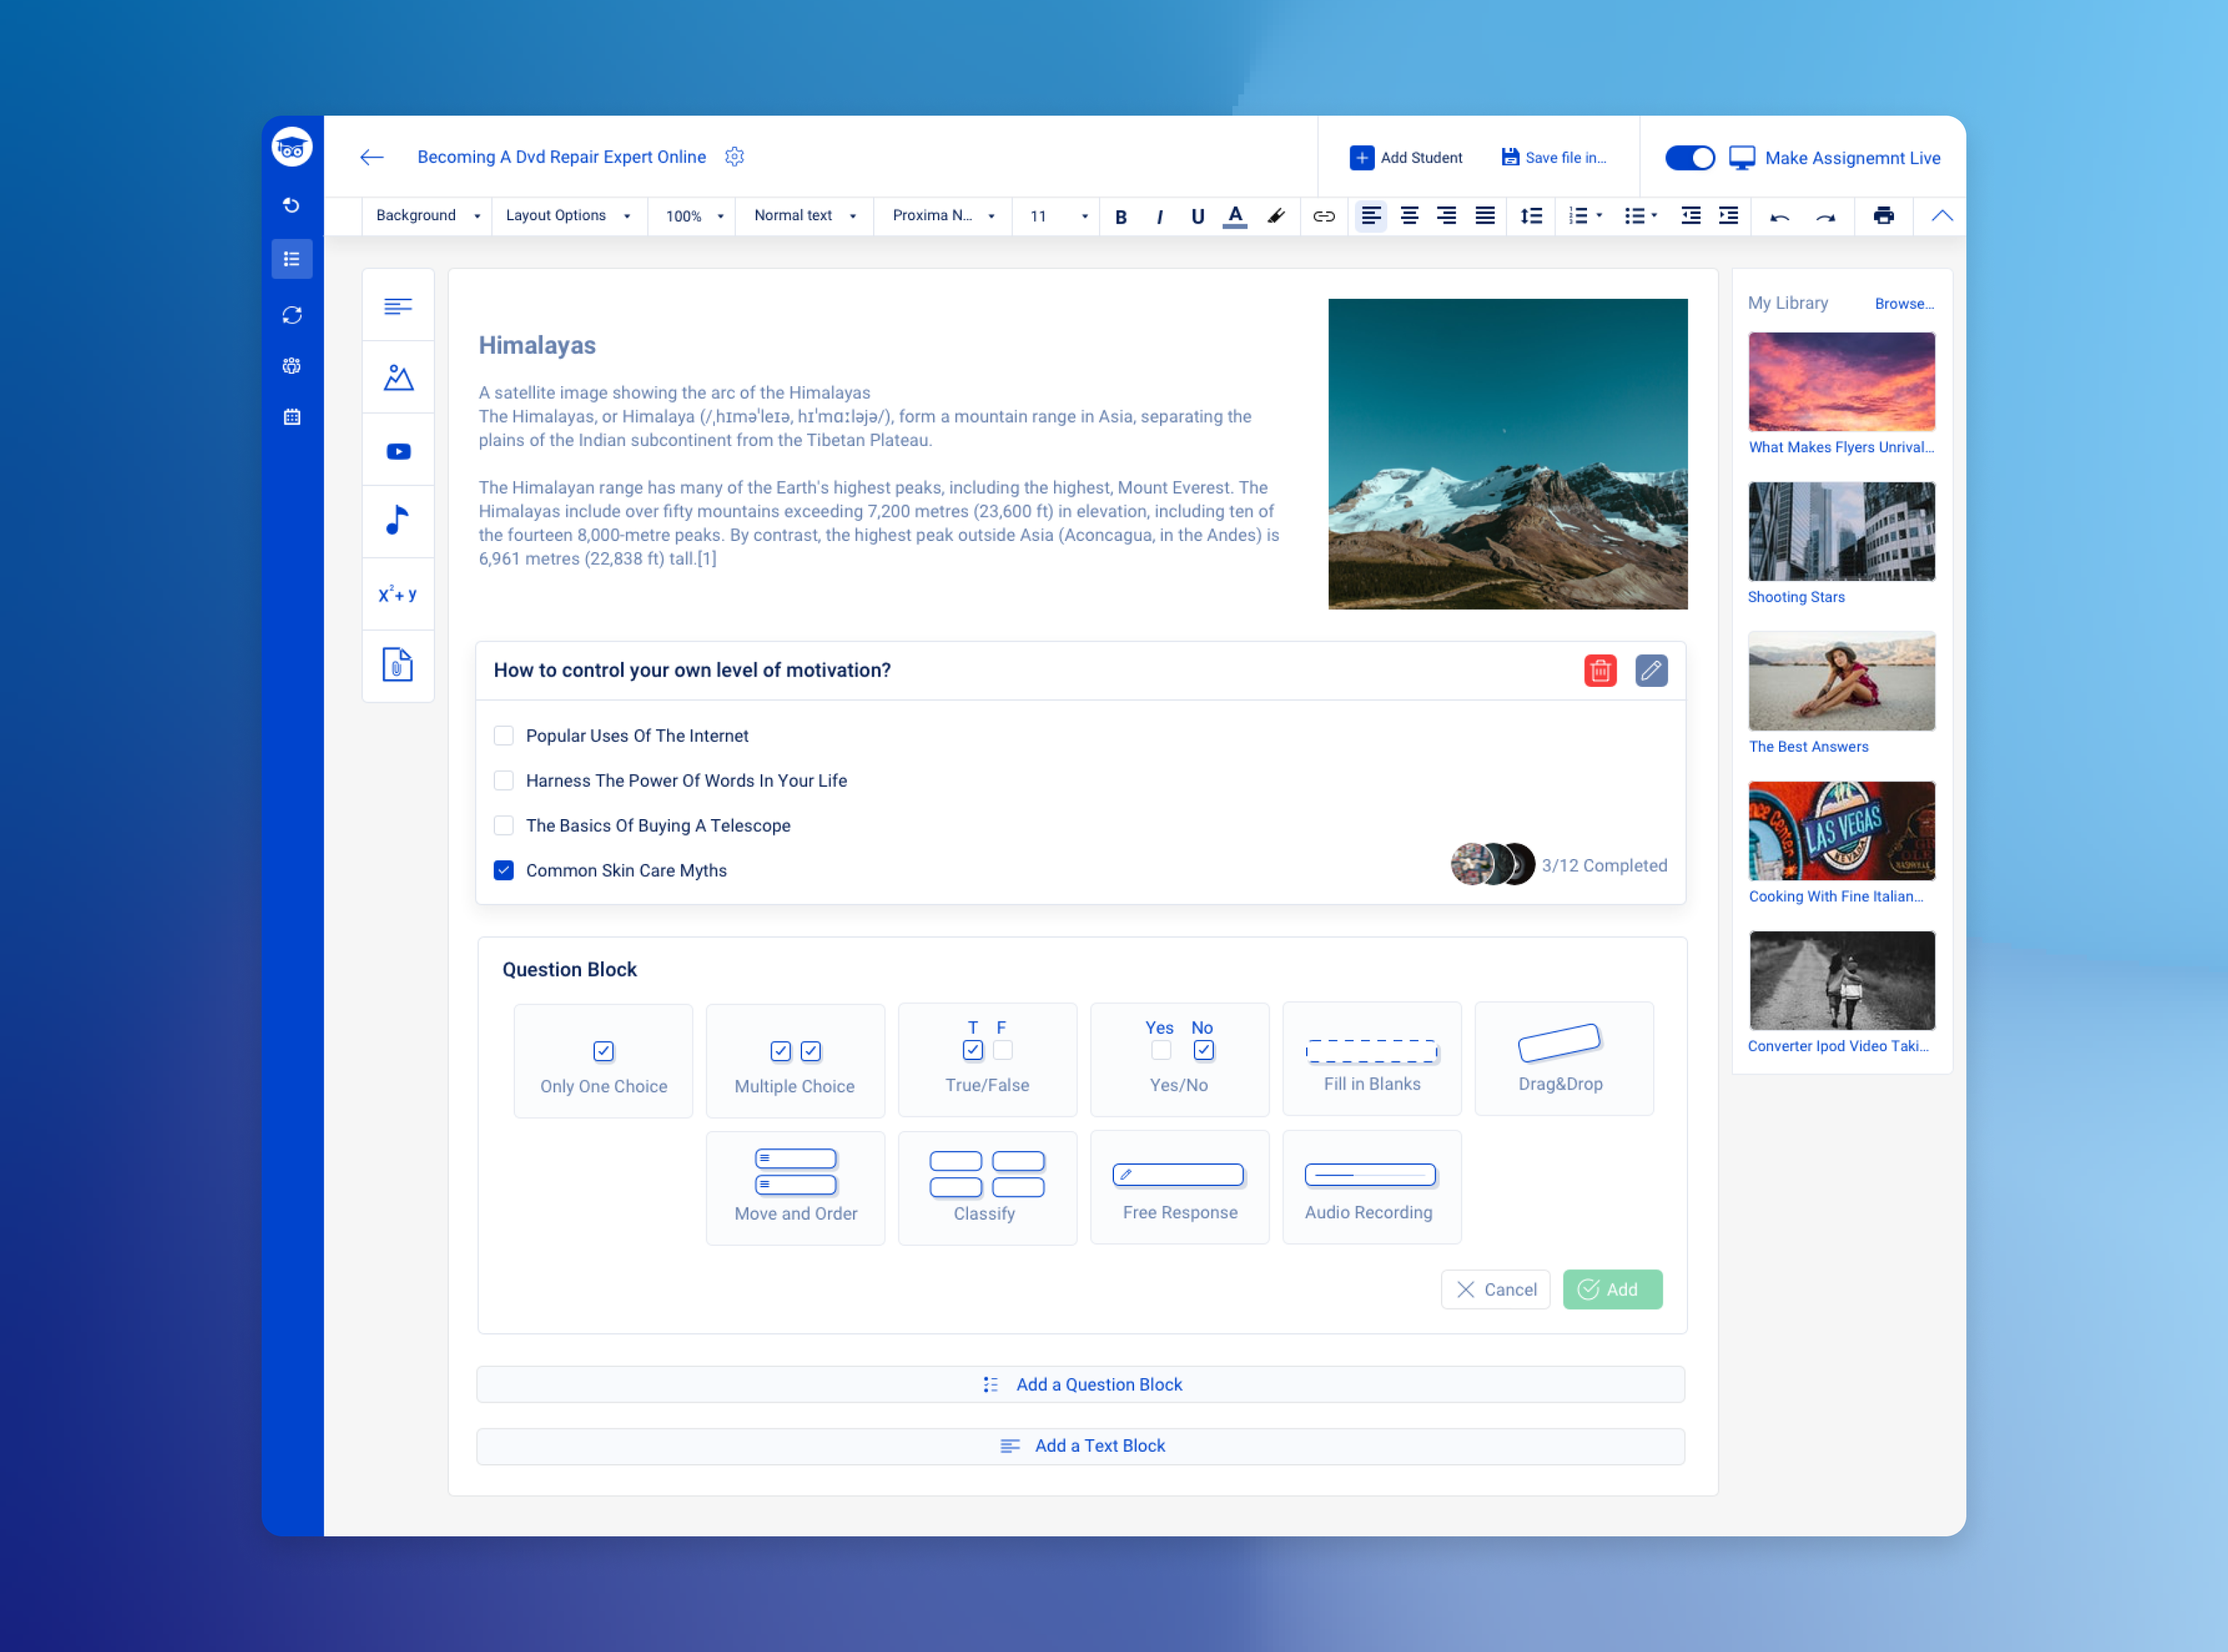Open the text color picker

[x=1235, y=216]
